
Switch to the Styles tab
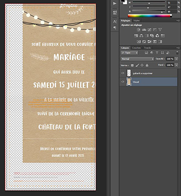coord(136,21)
